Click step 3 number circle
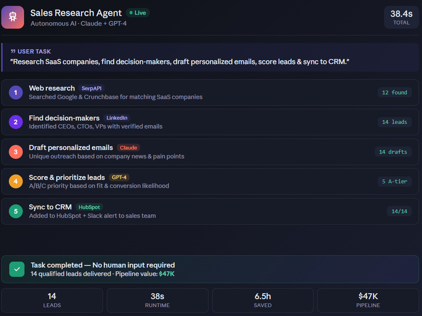The height and width of the screenshot is (316, 422). pos(16,152)
